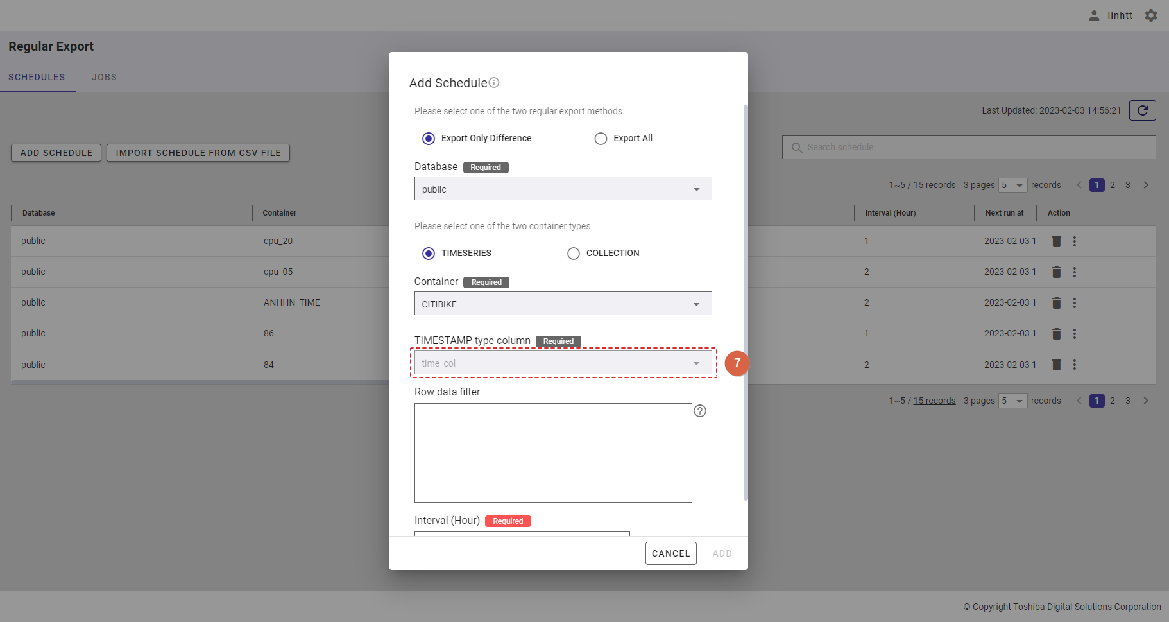Click the linhtt username
Image resolution: width=1169 pixels, height=622 pixels.
tap(1120, 15)
